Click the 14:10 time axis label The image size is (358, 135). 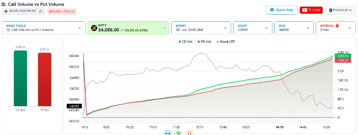pos(279,127)
